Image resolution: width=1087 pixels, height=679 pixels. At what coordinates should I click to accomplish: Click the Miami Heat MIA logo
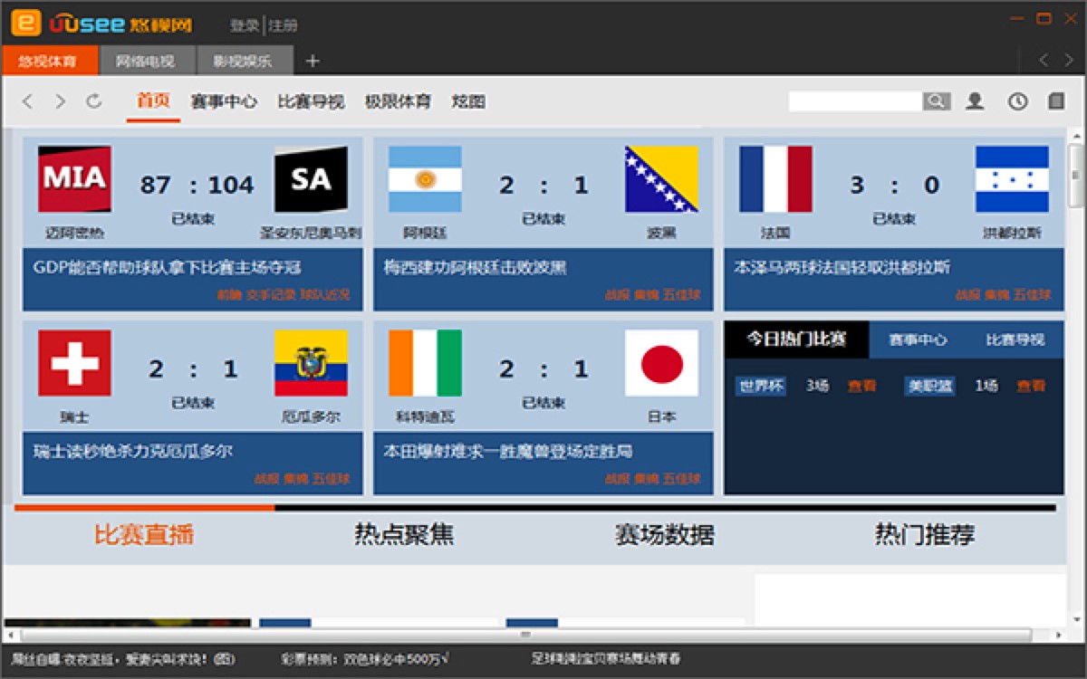click(x=74, y=179)
